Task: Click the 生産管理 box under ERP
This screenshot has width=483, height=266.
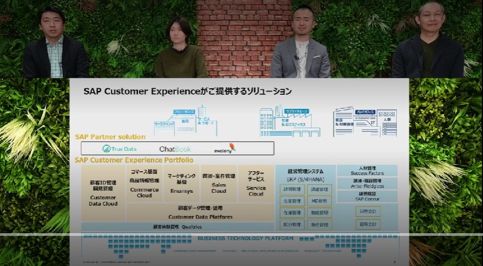Action: (292, 201)
